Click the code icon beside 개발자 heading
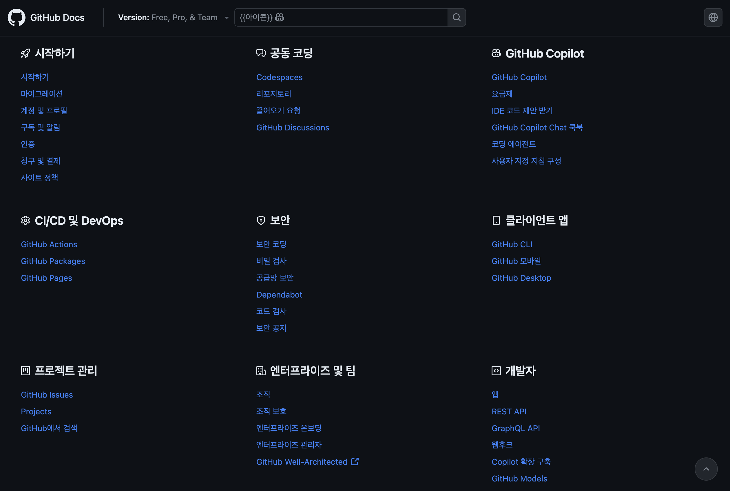The image size is (730, 491). (x=496, y=371)
